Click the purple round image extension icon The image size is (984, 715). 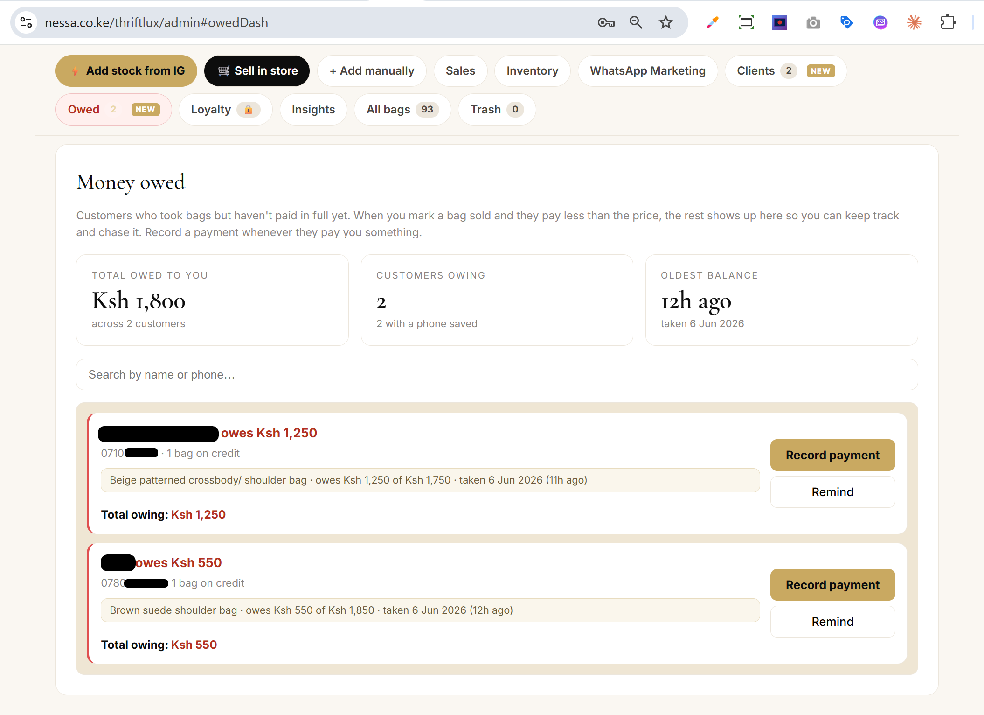pos(880,22)
